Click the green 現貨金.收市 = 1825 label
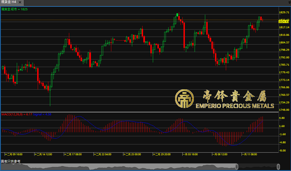Viewport: 291px width, 171px height. coord(14,9)
